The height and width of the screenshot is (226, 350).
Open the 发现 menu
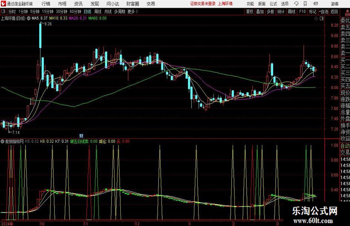95,4
